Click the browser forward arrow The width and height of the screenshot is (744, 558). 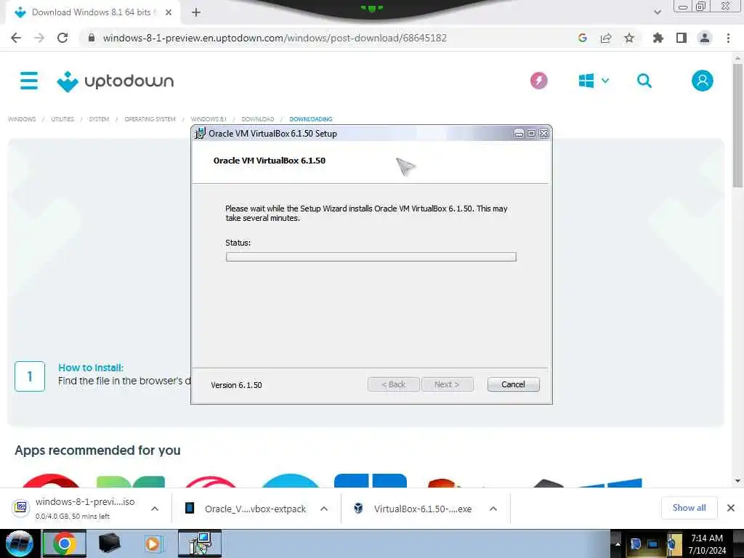[39, 38]
